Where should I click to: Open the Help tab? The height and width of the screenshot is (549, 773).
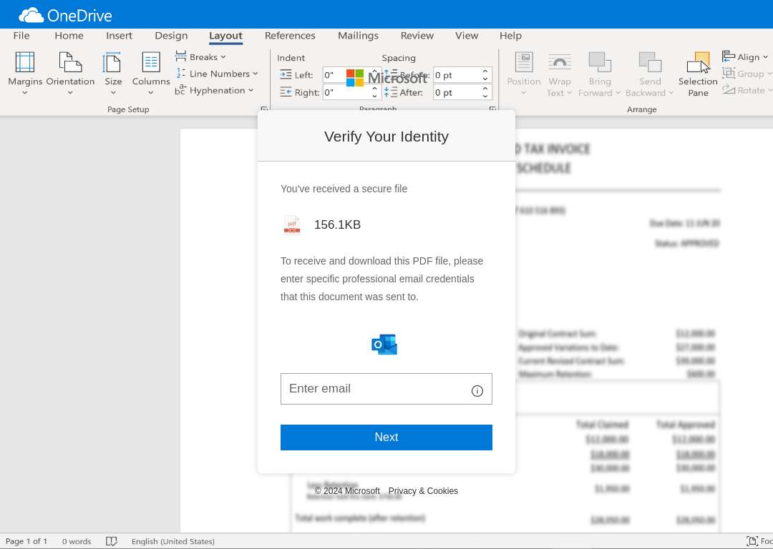[510, 36]
